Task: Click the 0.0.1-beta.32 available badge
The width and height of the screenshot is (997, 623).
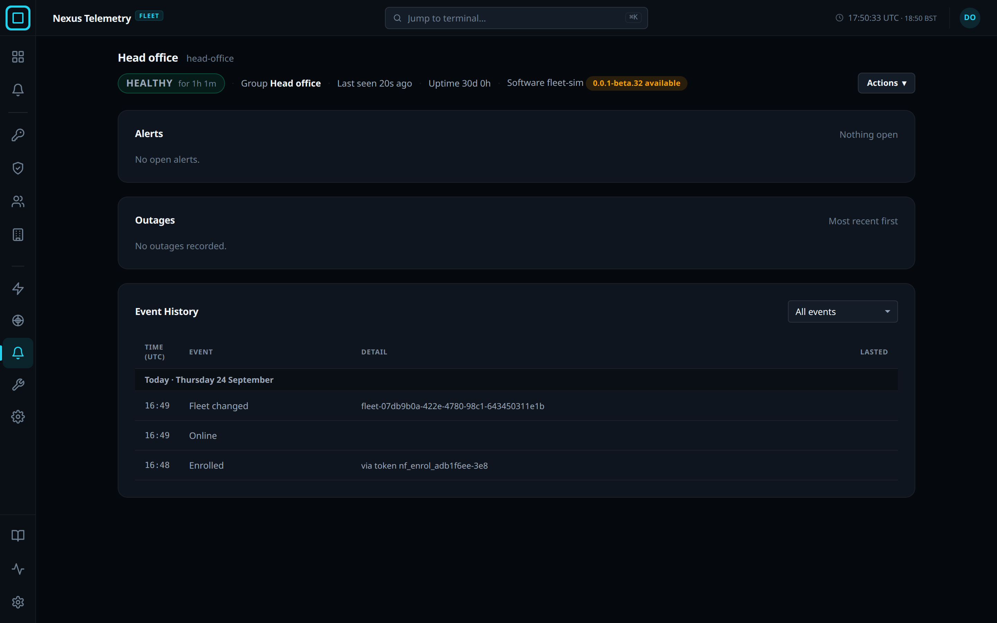Action: click(x=636, y=83)
